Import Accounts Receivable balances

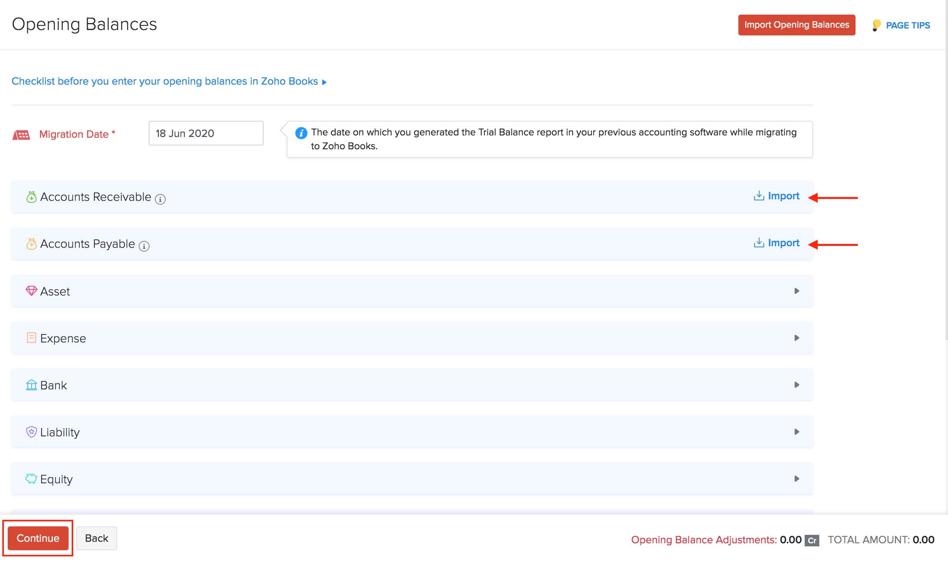[x=777, y=196]
